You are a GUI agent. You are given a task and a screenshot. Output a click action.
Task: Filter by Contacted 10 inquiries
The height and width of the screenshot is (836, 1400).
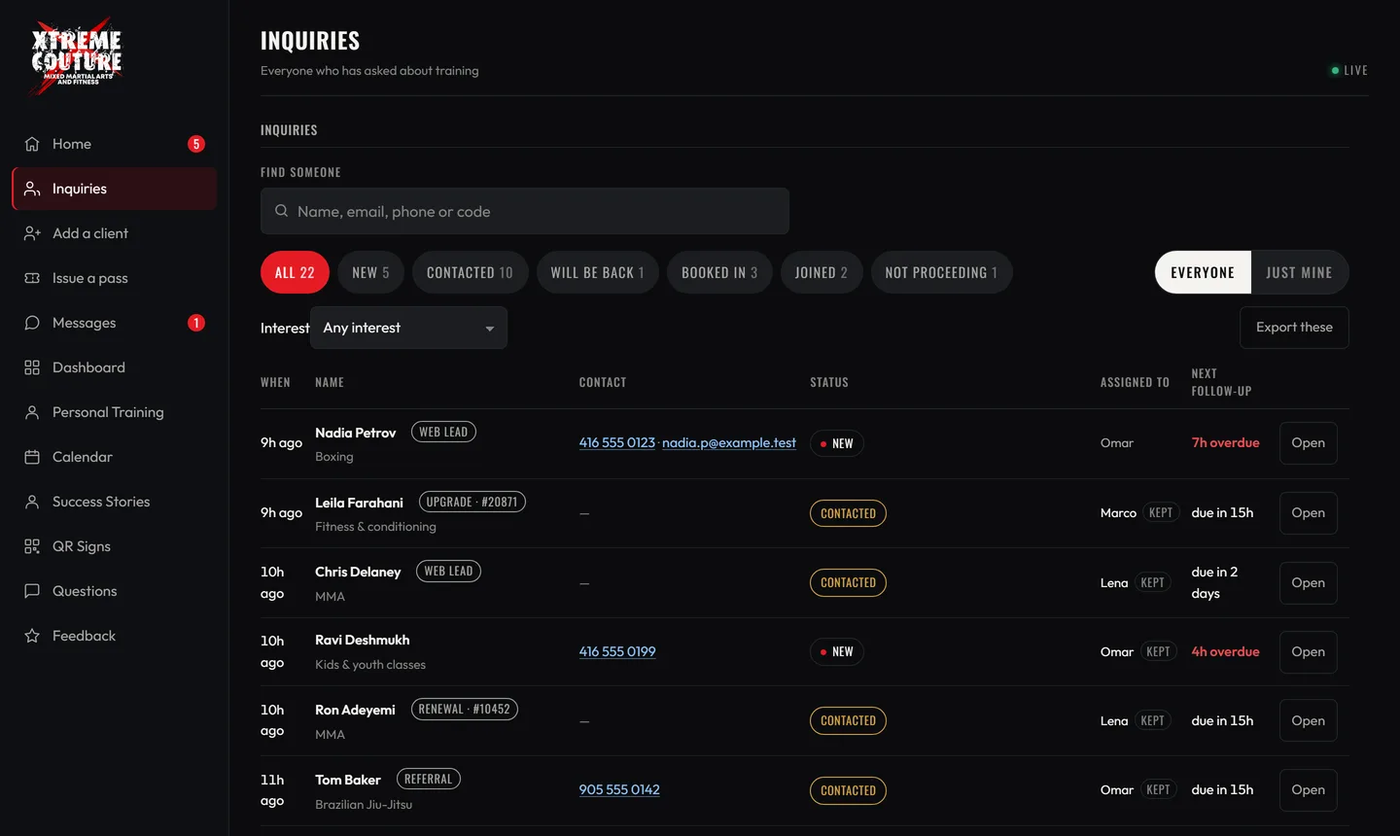pos(470,272)
